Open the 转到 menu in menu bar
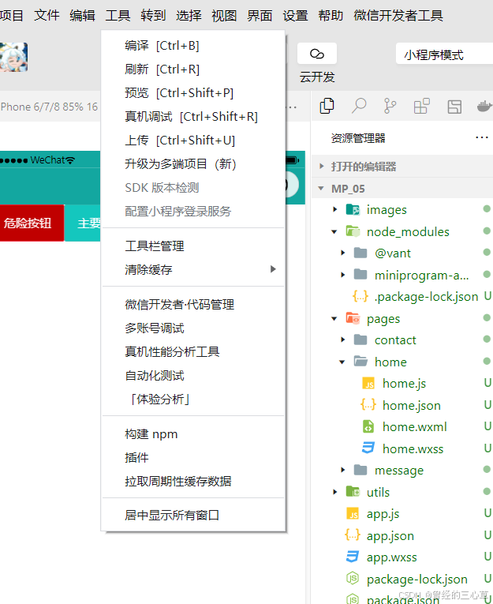The image size is (493, 604). tap(153, 16)
